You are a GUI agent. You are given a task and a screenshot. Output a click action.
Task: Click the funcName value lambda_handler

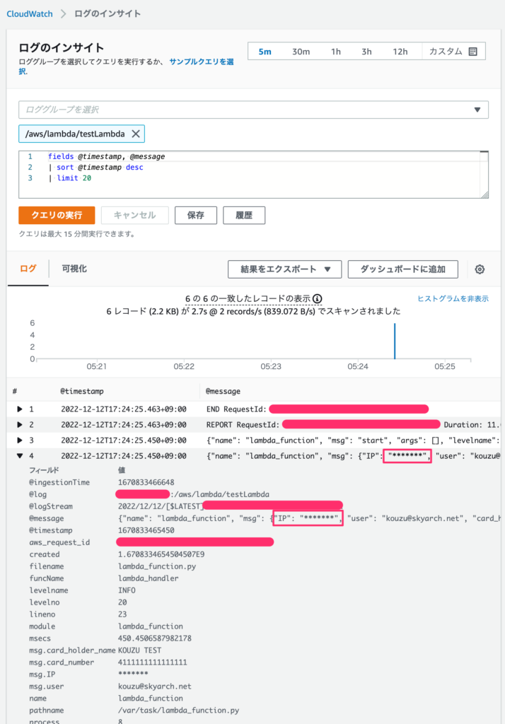coord(149,578)
